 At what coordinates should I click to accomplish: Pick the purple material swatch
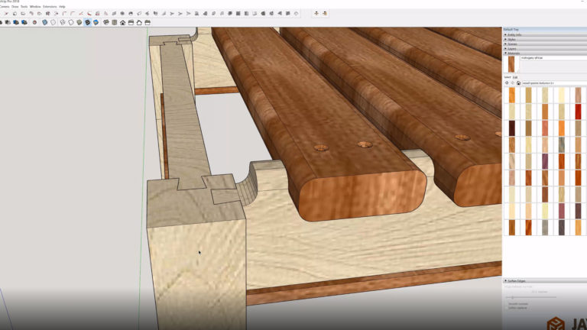545,161
